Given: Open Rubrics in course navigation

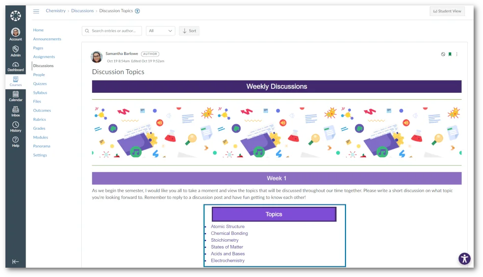Looking at the screenshot, I should point(39,119).
